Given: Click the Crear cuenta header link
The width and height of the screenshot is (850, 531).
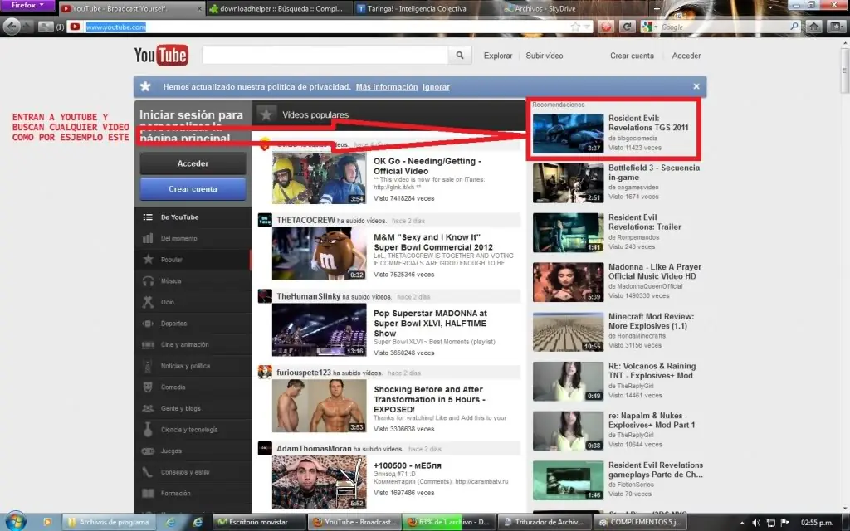Looking at the screenshot, I should 632,56.
